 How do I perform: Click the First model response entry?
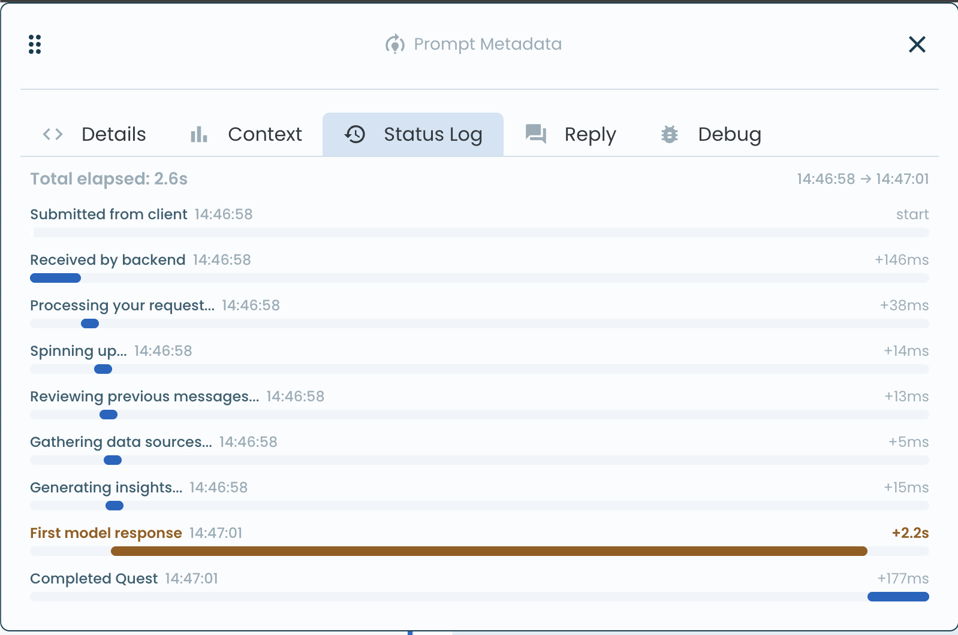coord(480,540)
